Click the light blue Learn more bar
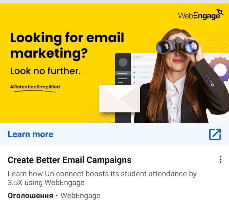The height and width of the screenshot is (207, 229). click(x=114, y=134)
